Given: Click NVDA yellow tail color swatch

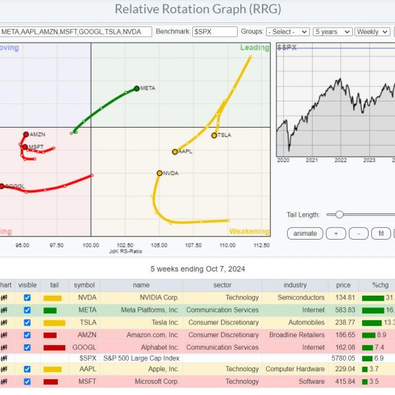Looking at the screenshot, I should [53, 298].
